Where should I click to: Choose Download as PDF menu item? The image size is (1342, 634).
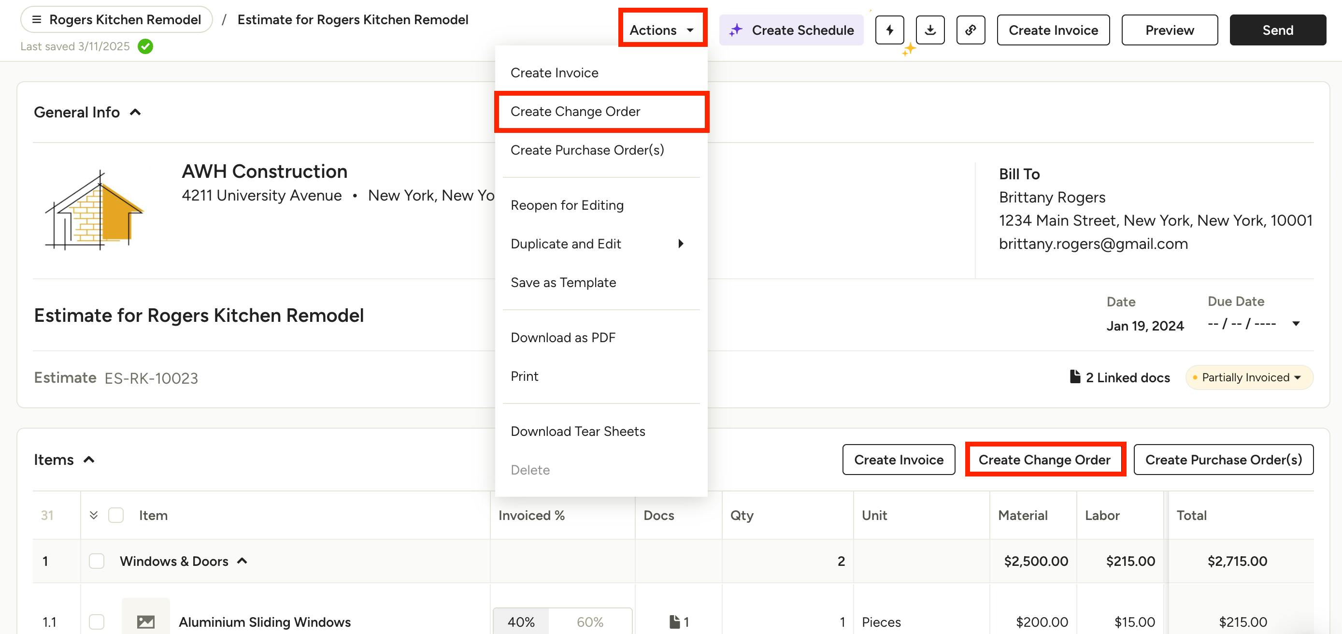pyautogui.click(x=563, y=338)
